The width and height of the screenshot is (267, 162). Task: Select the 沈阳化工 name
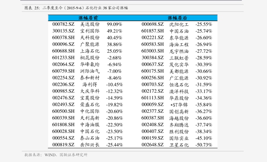point(179,25)
